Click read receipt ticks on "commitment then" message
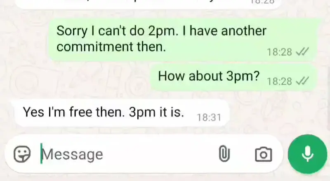Screen dimensions: 330x181 (302, 51)
